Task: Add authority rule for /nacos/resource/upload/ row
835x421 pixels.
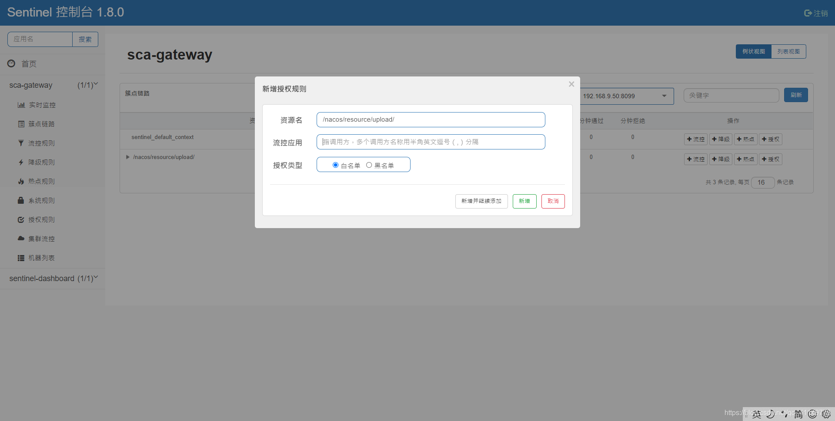Action: [x=771, y=159]
